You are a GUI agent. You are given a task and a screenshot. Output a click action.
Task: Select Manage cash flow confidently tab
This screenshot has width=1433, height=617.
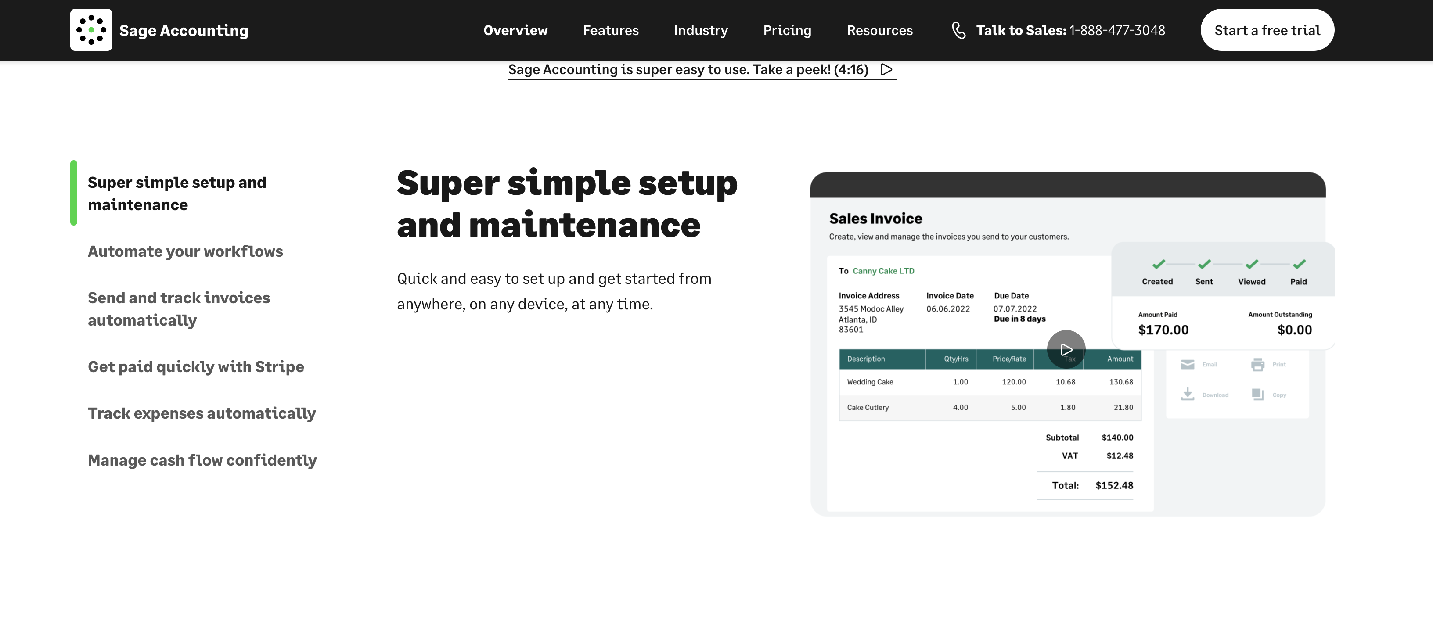coord(202,460)
